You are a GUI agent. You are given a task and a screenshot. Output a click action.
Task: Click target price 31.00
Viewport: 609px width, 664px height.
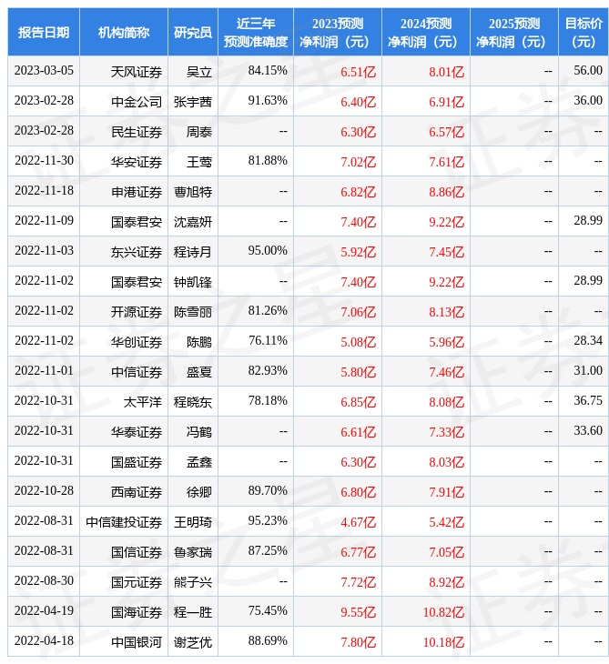tap(588, 371)
